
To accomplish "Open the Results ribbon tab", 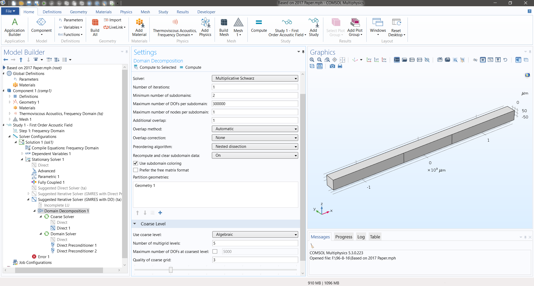I will tap(183, 12).
